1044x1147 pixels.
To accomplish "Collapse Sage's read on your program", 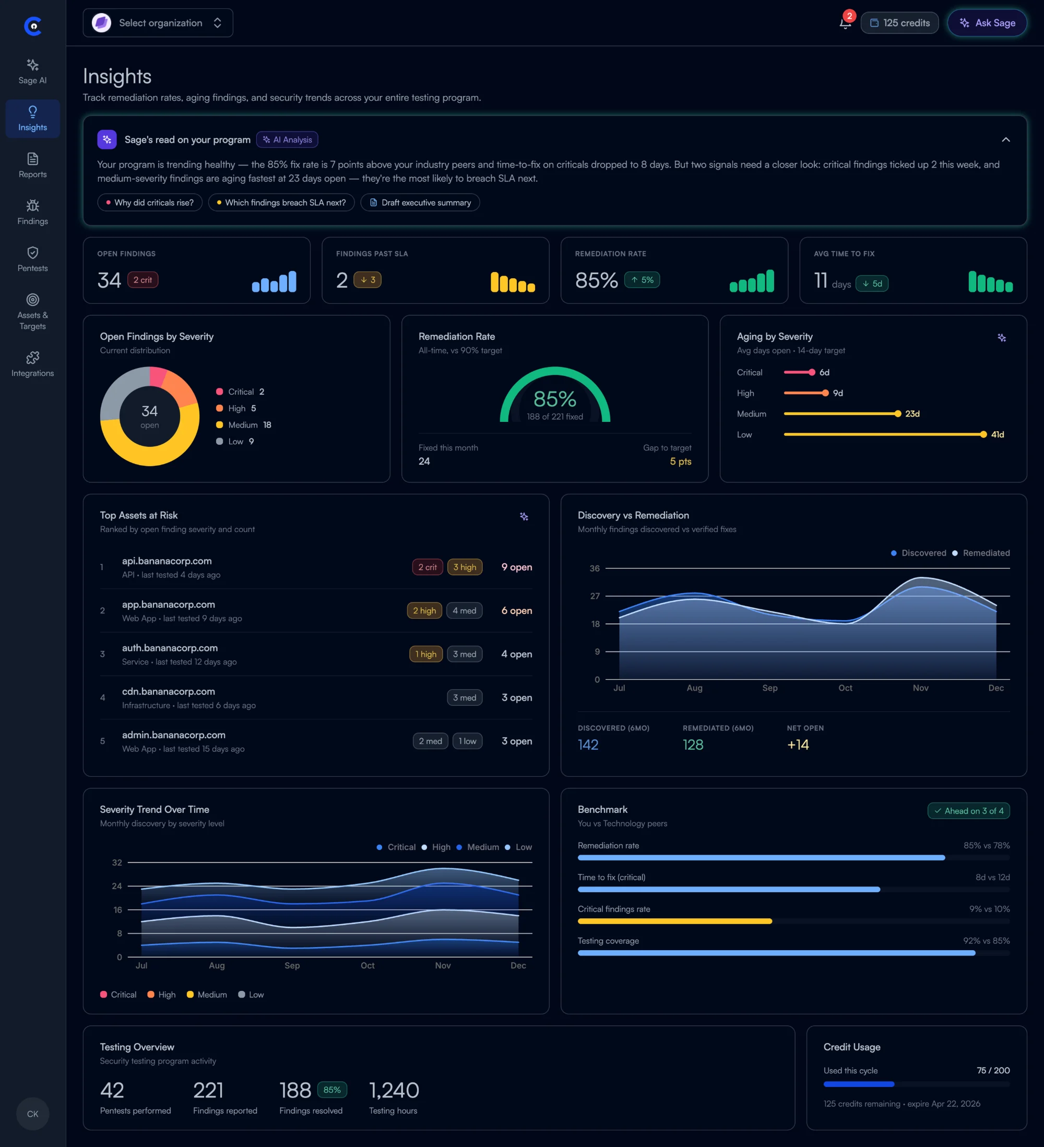I will (x=1005, y=139).
